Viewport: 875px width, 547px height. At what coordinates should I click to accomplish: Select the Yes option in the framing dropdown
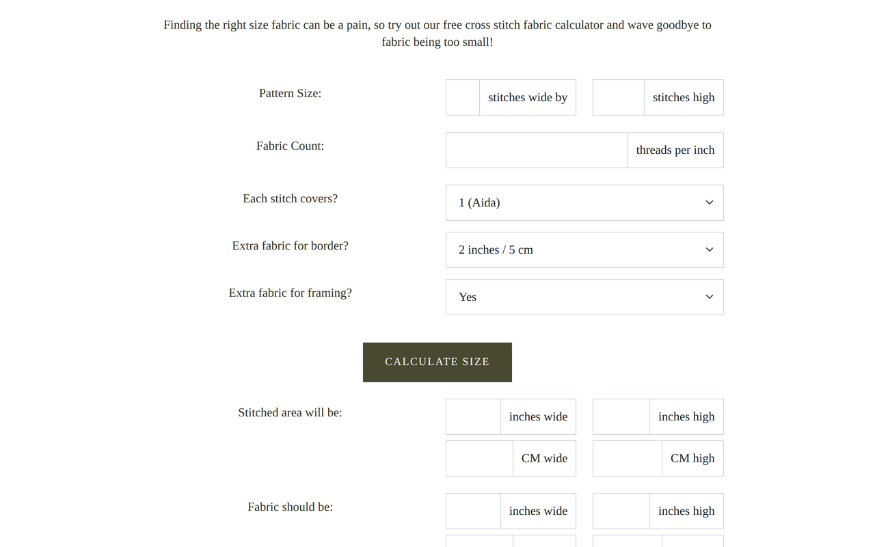[x=584, y=297]
